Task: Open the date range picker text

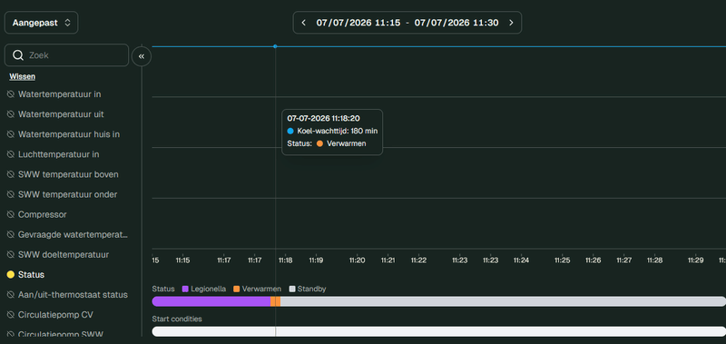Action: 407,23
